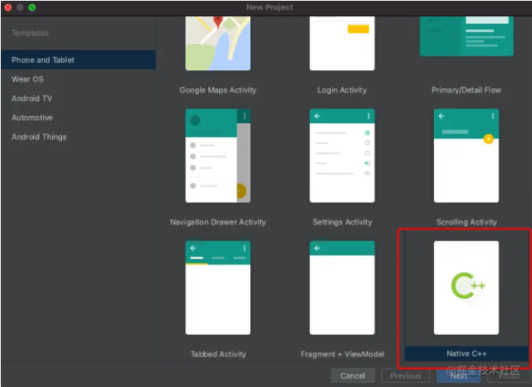Viewport: 532px width, 387px height.
Task: Choose the Navigation Drawer Activity thumbnail
Action: 218,156
